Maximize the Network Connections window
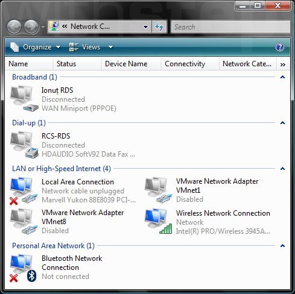Screen dimensions: 295x294 [258, 6]
